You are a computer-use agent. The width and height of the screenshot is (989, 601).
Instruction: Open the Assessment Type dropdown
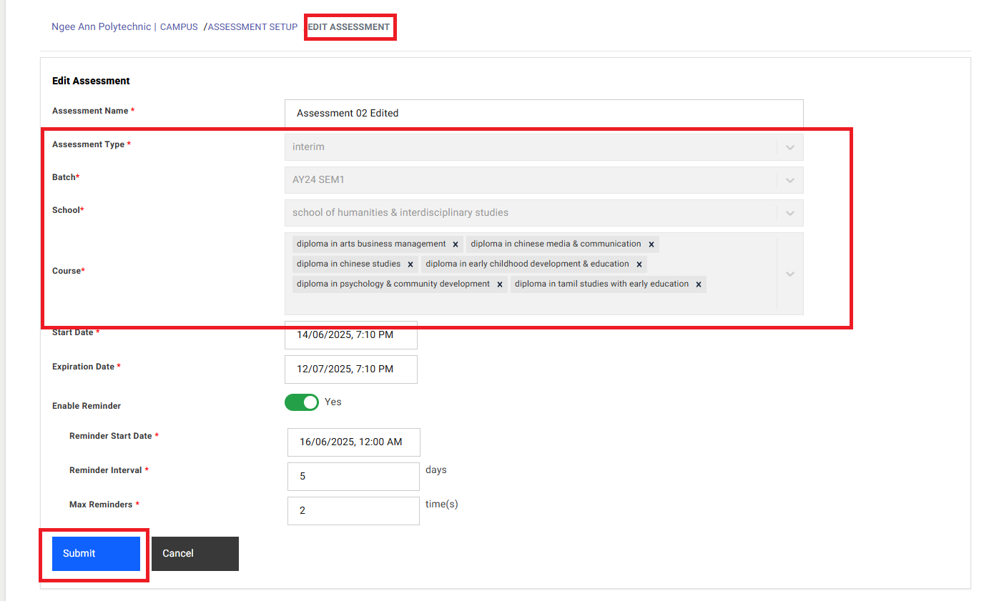(789, 147)
